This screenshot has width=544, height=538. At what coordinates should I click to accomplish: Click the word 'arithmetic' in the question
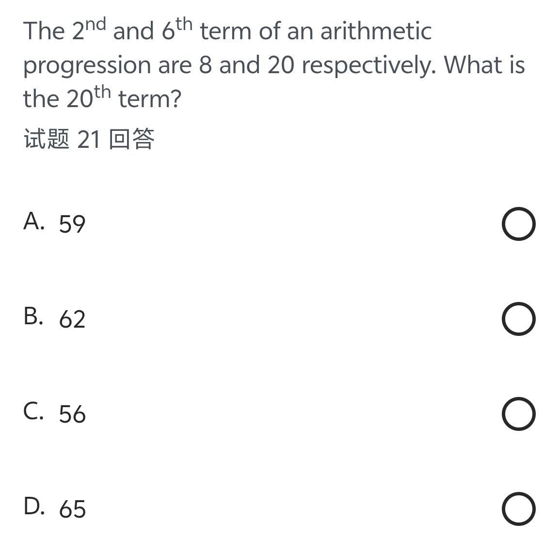376,32
